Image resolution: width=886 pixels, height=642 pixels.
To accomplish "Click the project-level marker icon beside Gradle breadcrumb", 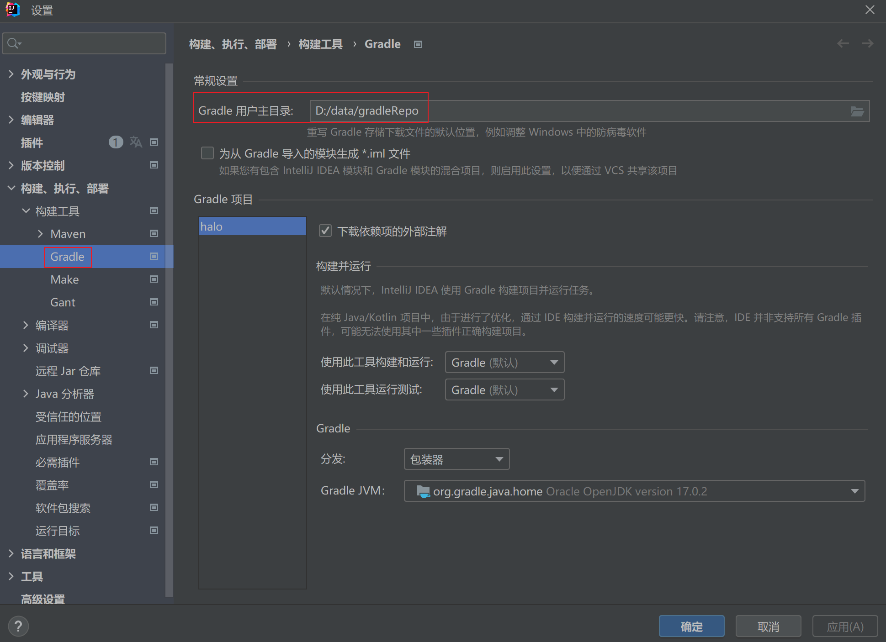I will 418,44.
